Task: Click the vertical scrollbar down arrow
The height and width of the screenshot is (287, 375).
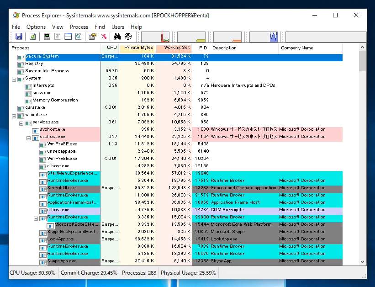Action: tap(363, 262)
